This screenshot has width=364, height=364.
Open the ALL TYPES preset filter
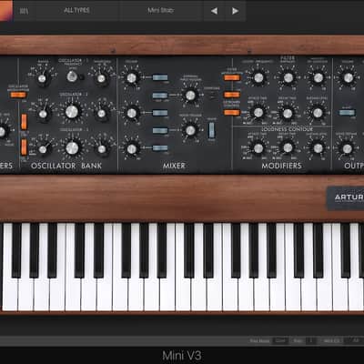point(76,10)
